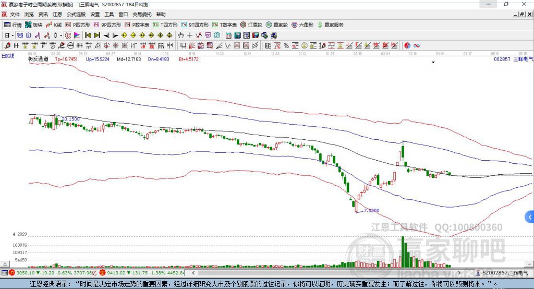534x289 pixels.
Task: Open the 行情 market quotes view
Action: point(13,25)
